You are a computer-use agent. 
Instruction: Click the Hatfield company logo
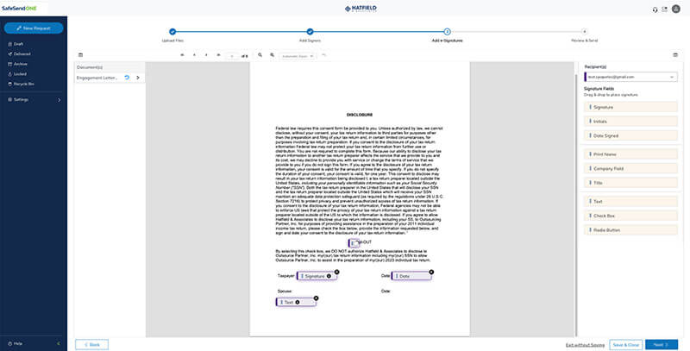tap(361, 9)
